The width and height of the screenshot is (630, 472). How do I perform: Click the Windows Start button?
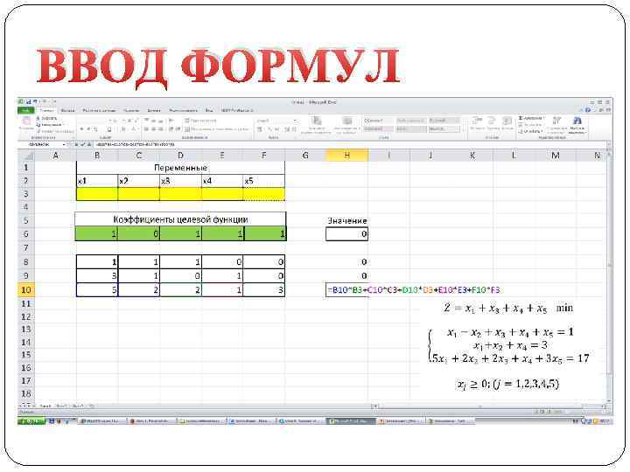(x=31, y=421)
